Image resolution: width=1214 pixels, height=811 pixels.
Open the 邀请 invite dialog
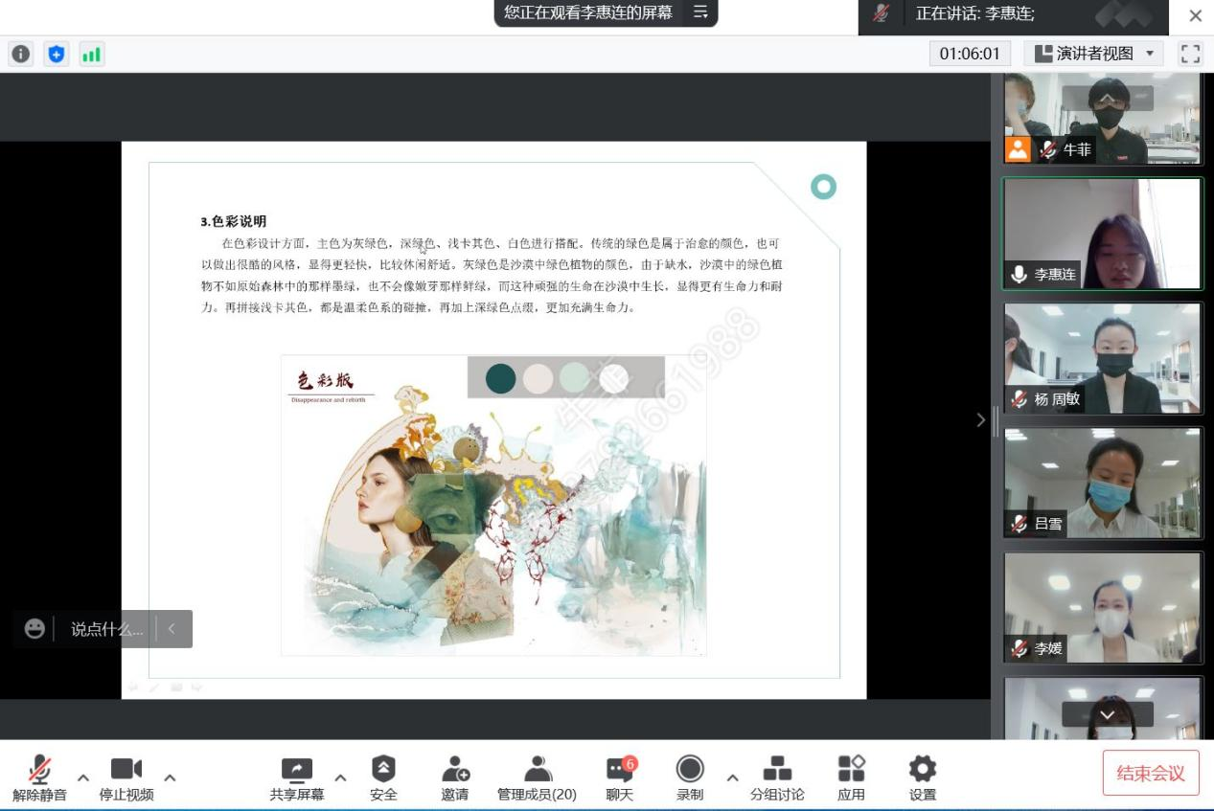[x=455, y=777]
